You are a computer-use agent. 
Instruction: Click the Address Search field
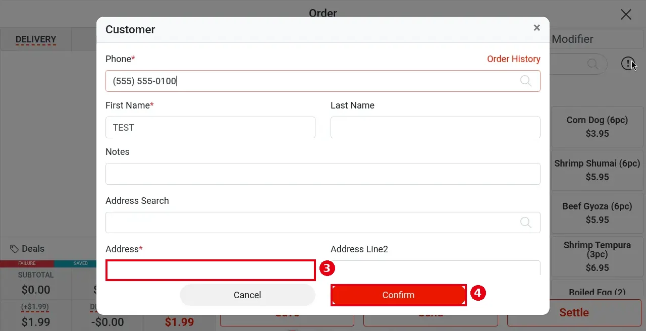[x=323, y=223]
